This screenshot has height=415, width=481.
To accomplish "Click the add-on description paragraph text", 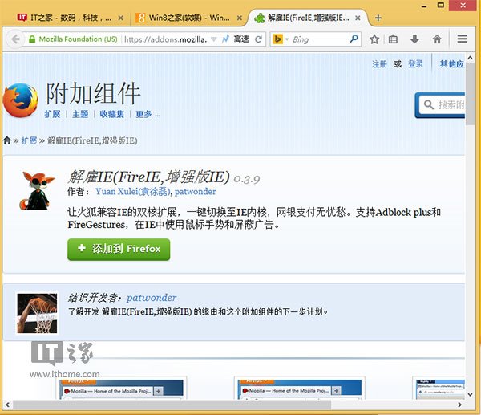I will click(x=254, y=218).
